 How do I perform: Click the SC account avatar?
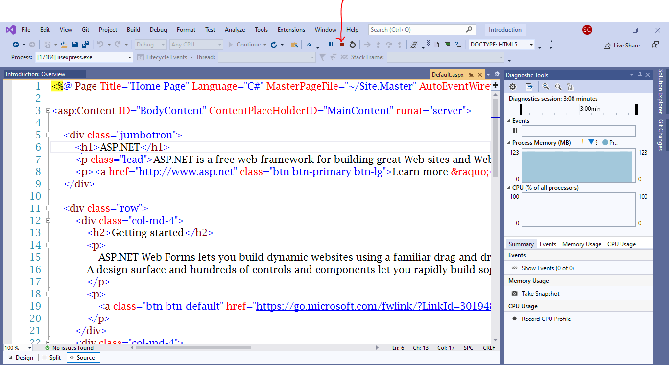click(587, 30)
